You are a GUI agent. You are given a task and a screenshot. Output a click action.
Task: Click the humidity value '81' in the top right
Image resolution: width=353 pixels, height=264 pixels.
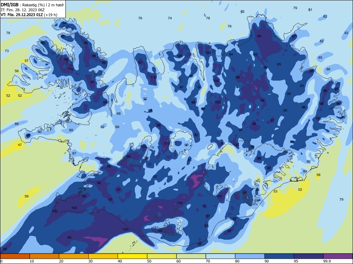pos(310,10)
